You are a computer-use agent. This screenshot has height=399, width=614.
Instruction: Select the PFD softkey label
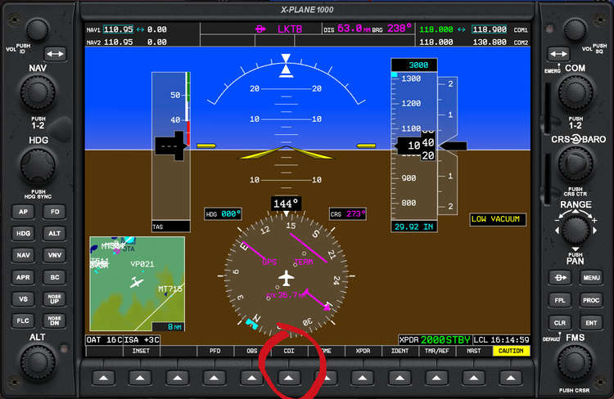[x=214, y=352]
